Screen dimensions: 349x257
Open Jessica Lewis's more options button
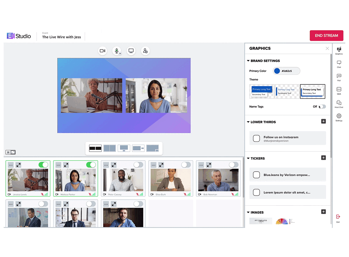(11, 165)
